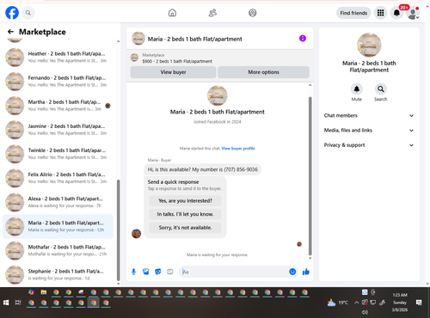Show hidden system tray icons
430x318 pixels.
[x=357, y=303]
